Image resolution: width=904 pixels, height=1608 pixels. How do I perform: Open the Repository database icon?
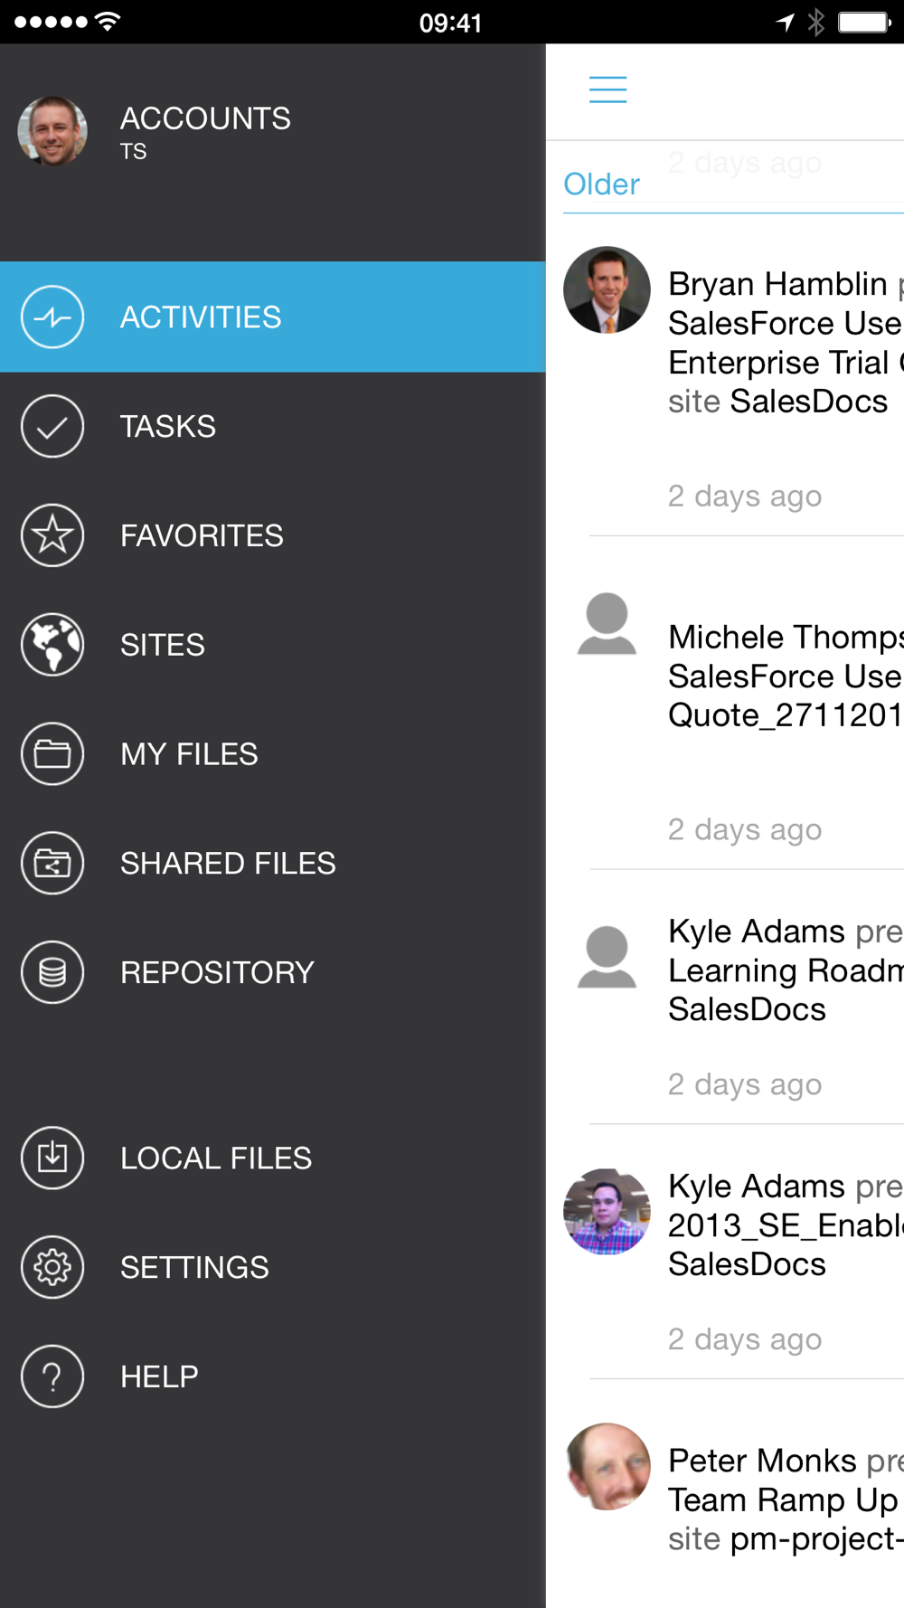point(52,972)
